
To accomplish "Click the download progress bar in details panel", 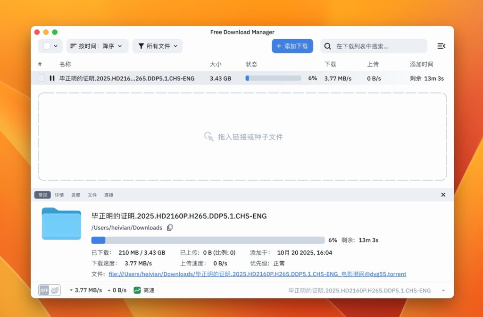I will click(208, 240).
